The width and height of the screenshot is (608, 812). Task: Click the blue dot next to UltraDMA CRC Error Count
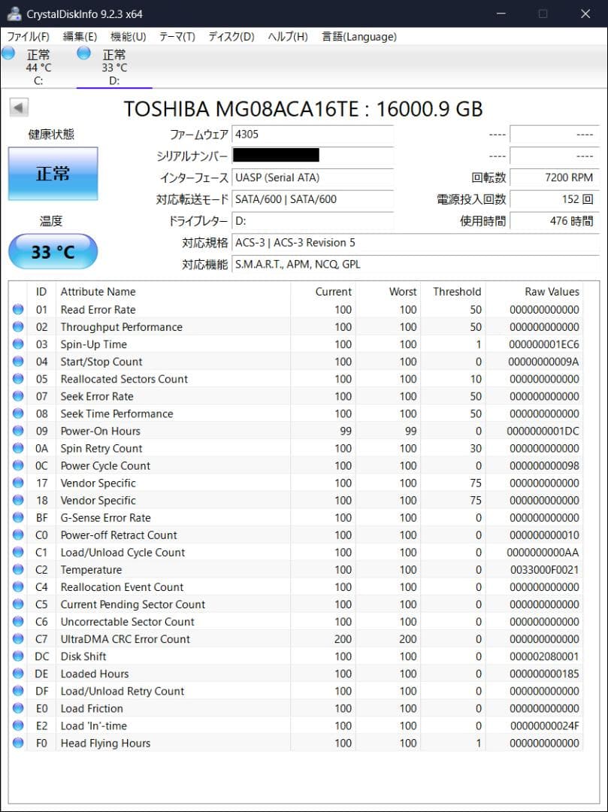pos(17,638)
